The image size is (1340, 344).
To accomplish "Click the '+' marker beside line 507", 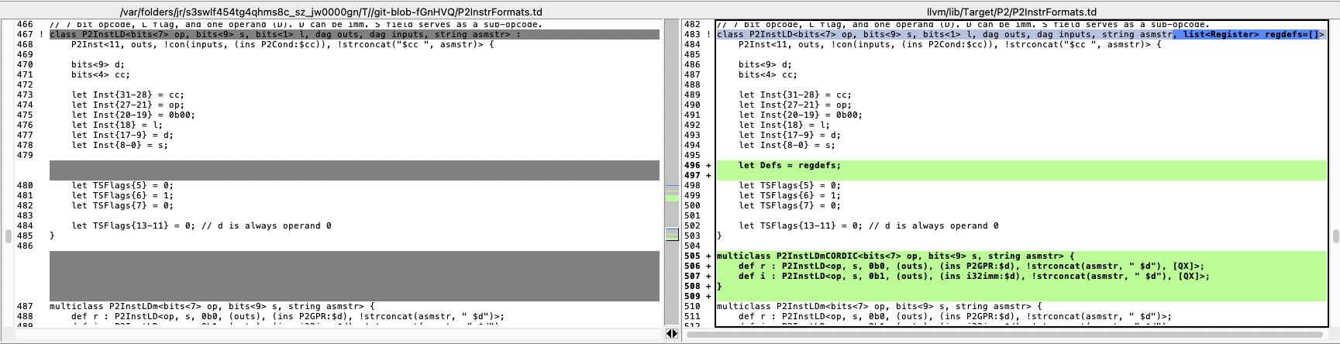I will pyautogui.click(x=708, y=276).
